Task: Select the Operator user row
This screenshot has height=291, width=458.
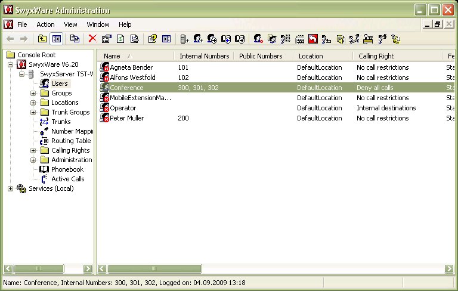Action: (276, 108)
